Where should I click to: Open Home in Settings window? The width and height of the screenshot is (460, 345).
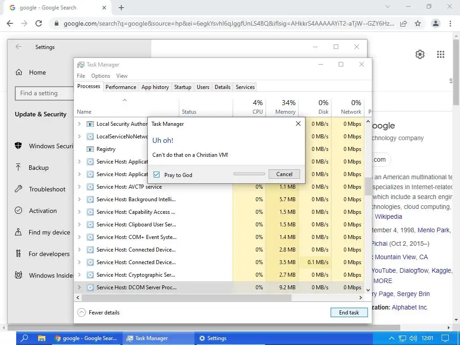click(x=31, y=72)
